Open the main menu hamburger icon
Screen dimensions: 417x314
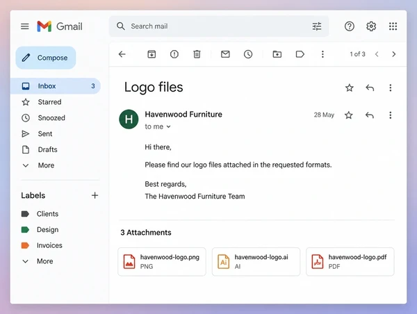point(25,26)
